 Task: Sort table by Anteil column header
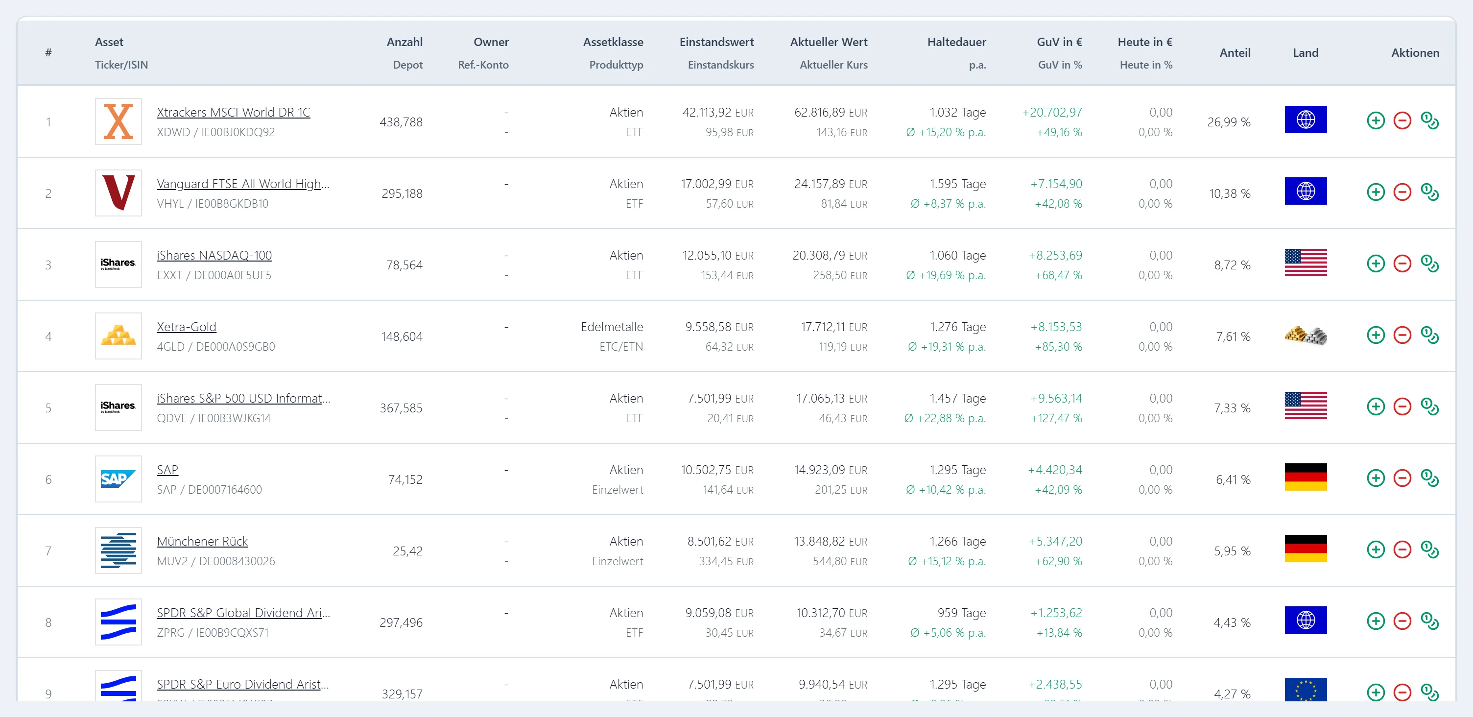click(x=1235, y=52)
